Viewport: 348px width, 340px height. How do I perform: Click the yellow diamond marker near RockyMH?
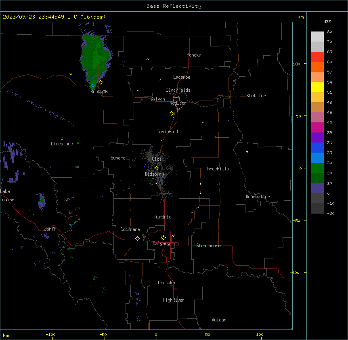tap(101, 82)
